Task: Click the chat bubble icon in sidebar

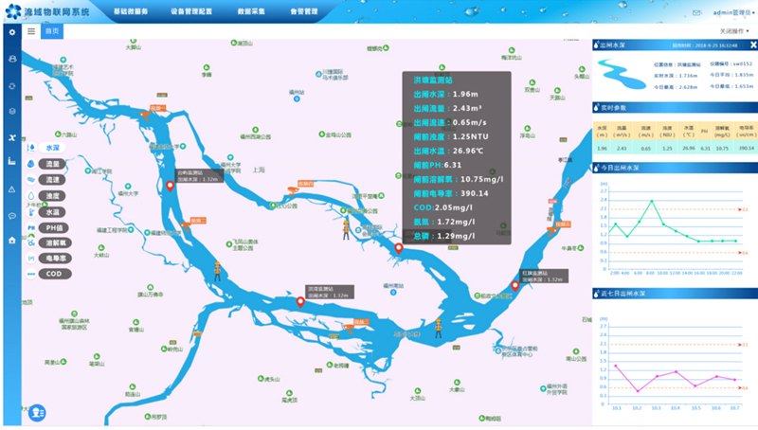Action: click(12, 215)
